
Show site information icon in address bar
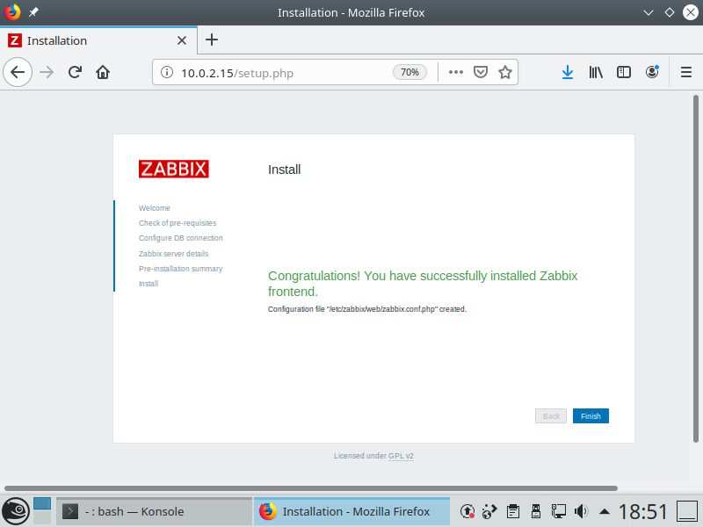(167, 72)
